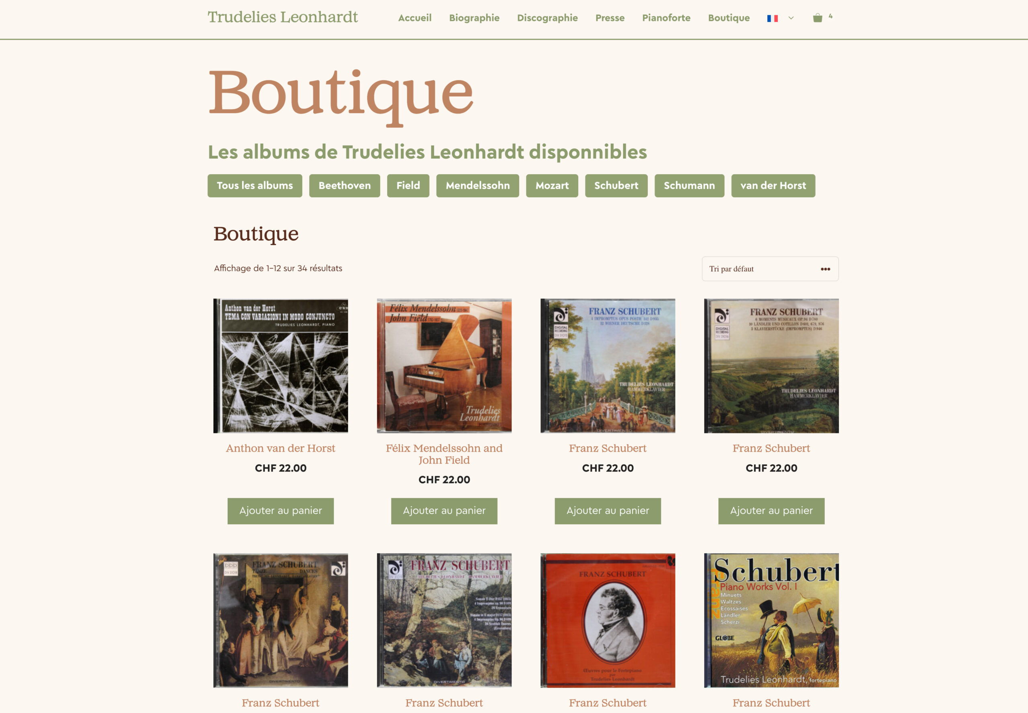1028x713 pixels.
Task: Open the shopping cart icon
Action: (818, 18)
